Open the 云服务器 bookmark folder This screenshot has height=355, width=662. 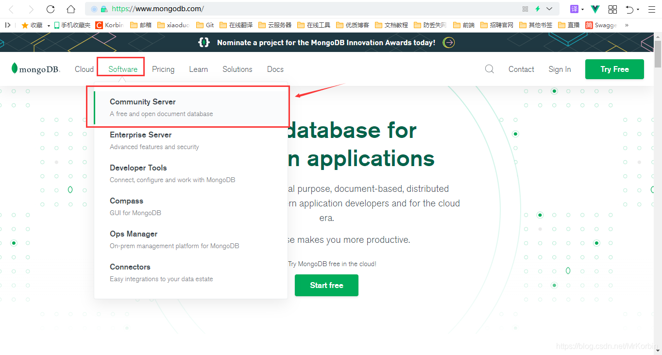pos(275,25)
